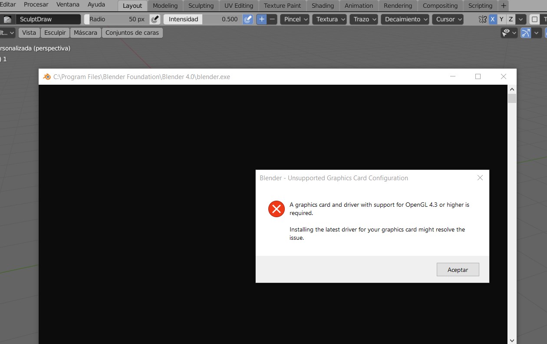This screenshot has height=344, width=547.
Task: Open the Trazo dropdown
Action: coord(364,20)
